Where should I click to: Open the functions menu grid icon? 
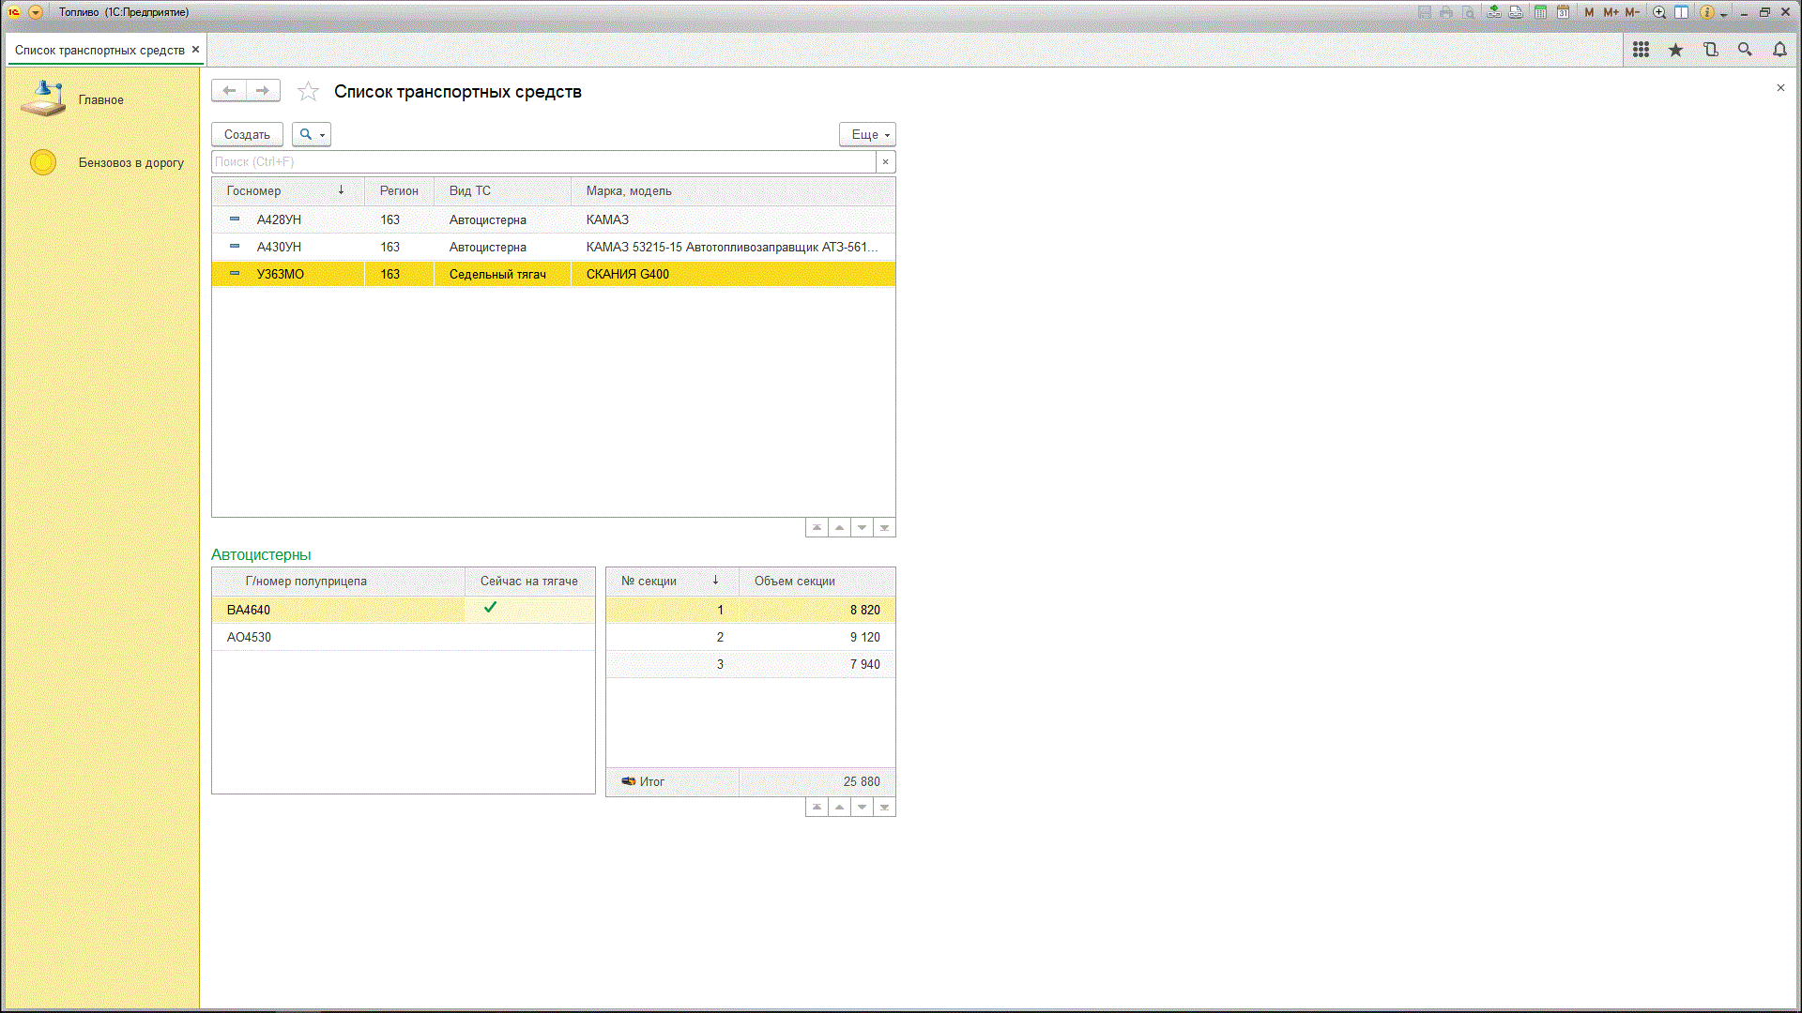point(1641,50)
